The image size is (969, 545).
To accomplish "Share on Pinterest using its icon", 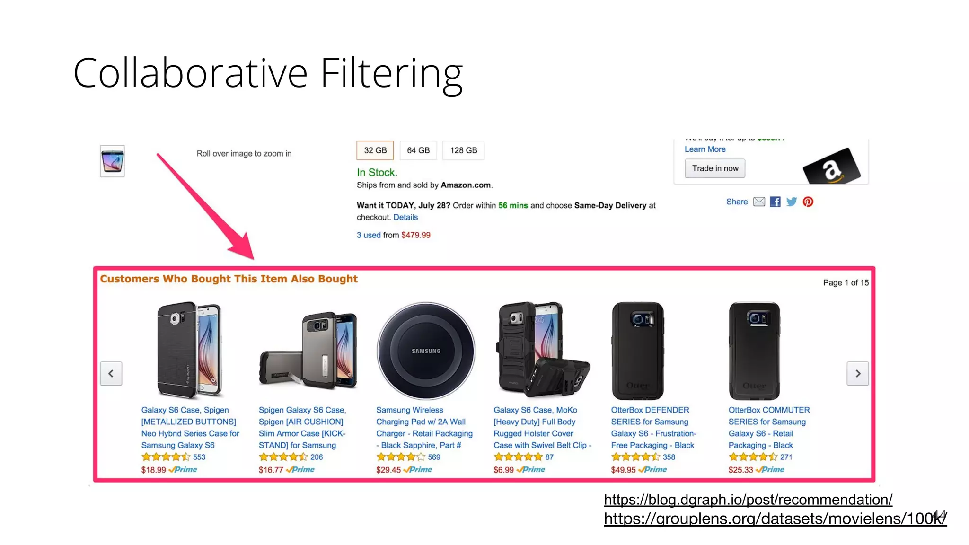I will coord(808,202).
